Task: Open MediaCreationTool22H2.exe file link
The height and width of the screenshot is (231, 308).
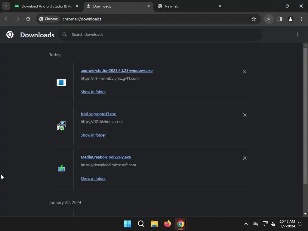Action: 106,157
